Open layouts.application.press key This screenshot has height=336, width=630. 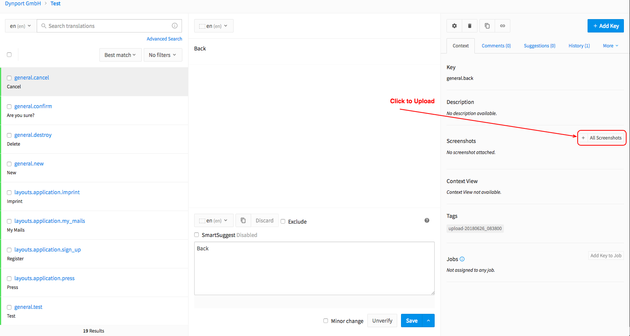[45, 278]
